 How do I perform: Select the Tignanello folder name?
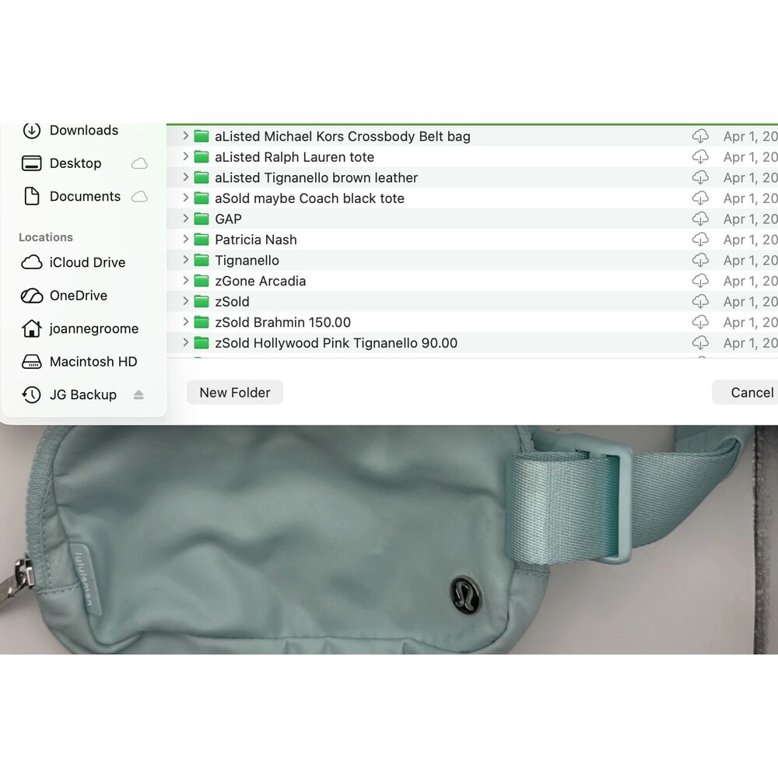tap(247, 261)
